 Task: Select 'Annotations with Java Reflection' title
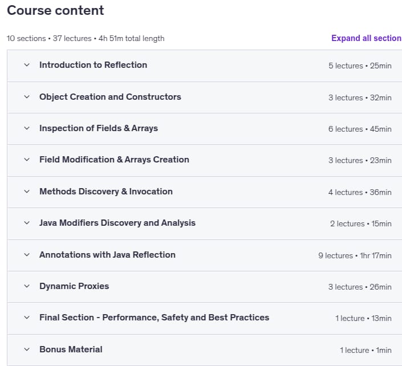(107, 255)
